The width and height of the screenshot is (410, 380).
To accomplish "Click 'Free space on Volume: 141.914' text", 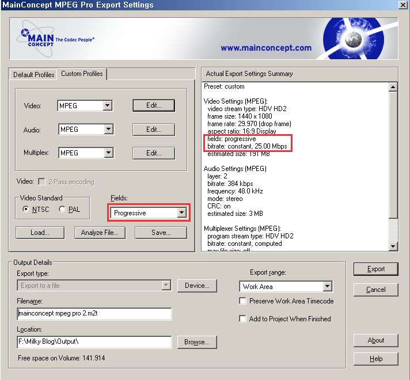I will click(62, 358).
